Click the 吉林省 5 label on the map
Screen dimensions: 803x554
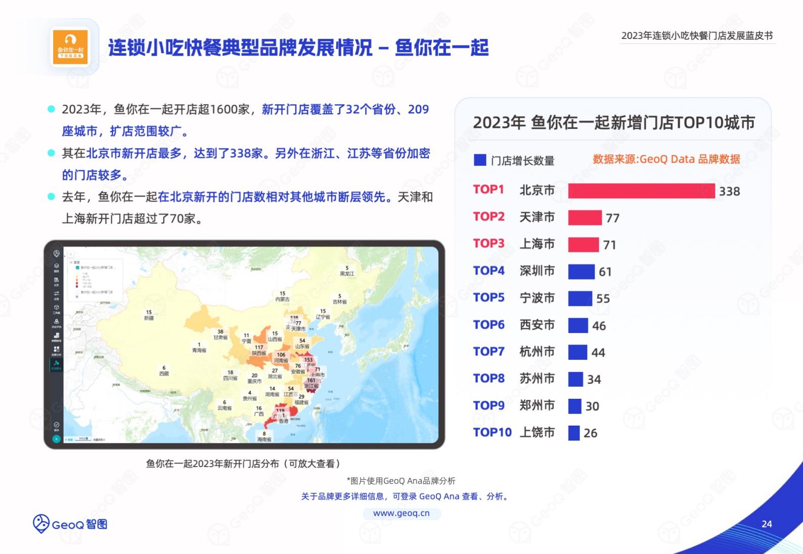point(340,299)
